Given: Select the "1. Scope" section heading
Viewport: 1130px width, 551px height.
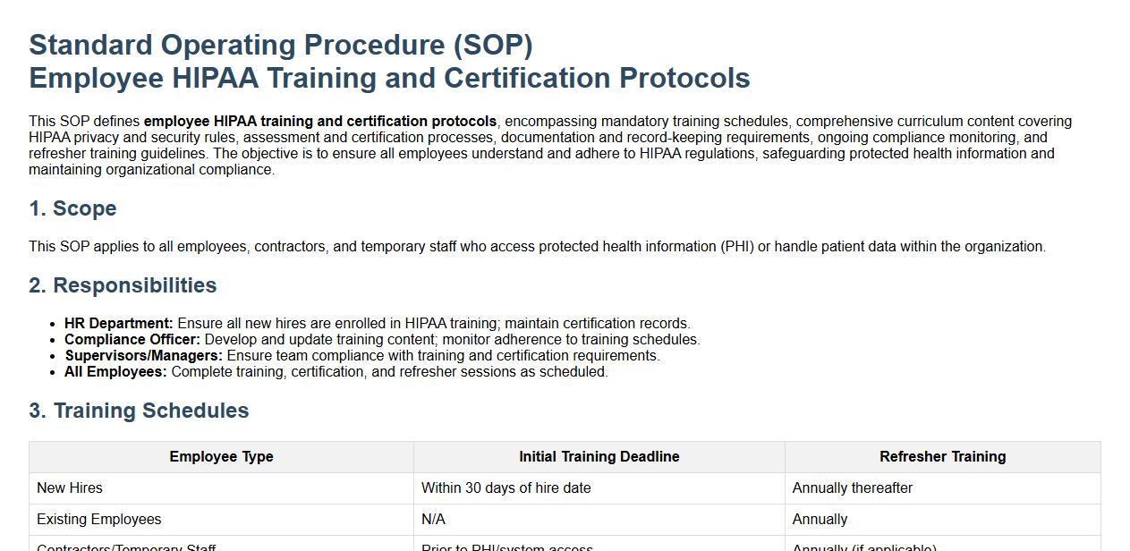Looking at the screenshot, I should click(72, 208).
